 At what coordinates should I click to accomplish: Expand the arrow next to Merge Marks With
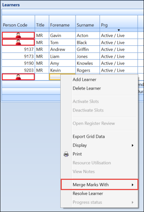tap(133, 185)
